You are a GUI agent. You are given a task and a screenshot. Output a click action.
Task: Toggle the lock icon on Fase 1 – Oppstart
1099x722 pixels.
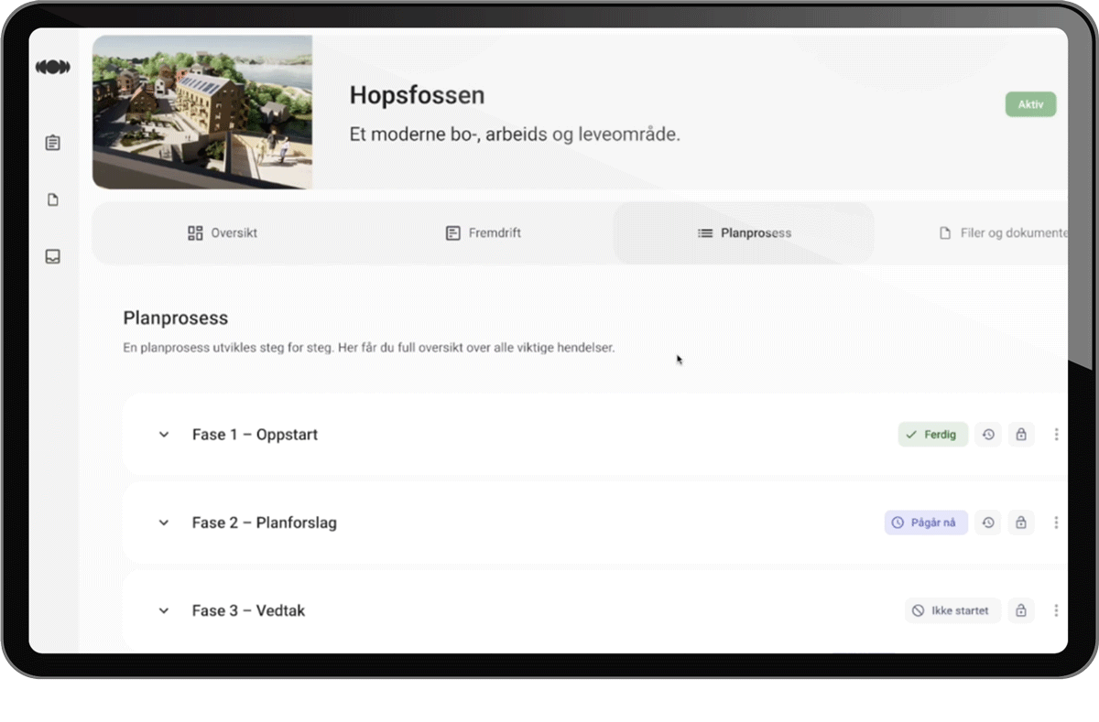click(x=1021, y=435)
